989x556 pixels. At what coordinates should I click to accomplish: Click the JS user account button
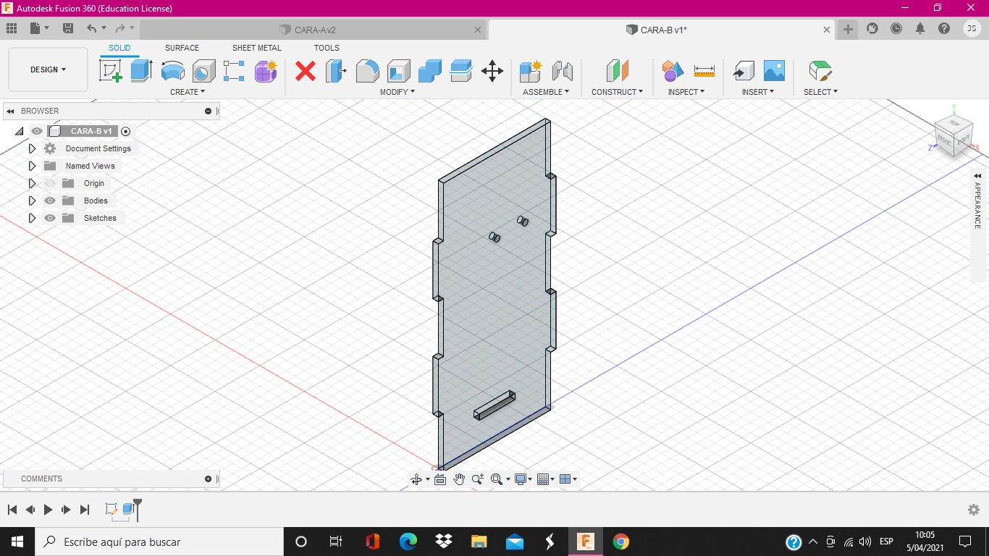pos(972,28)
